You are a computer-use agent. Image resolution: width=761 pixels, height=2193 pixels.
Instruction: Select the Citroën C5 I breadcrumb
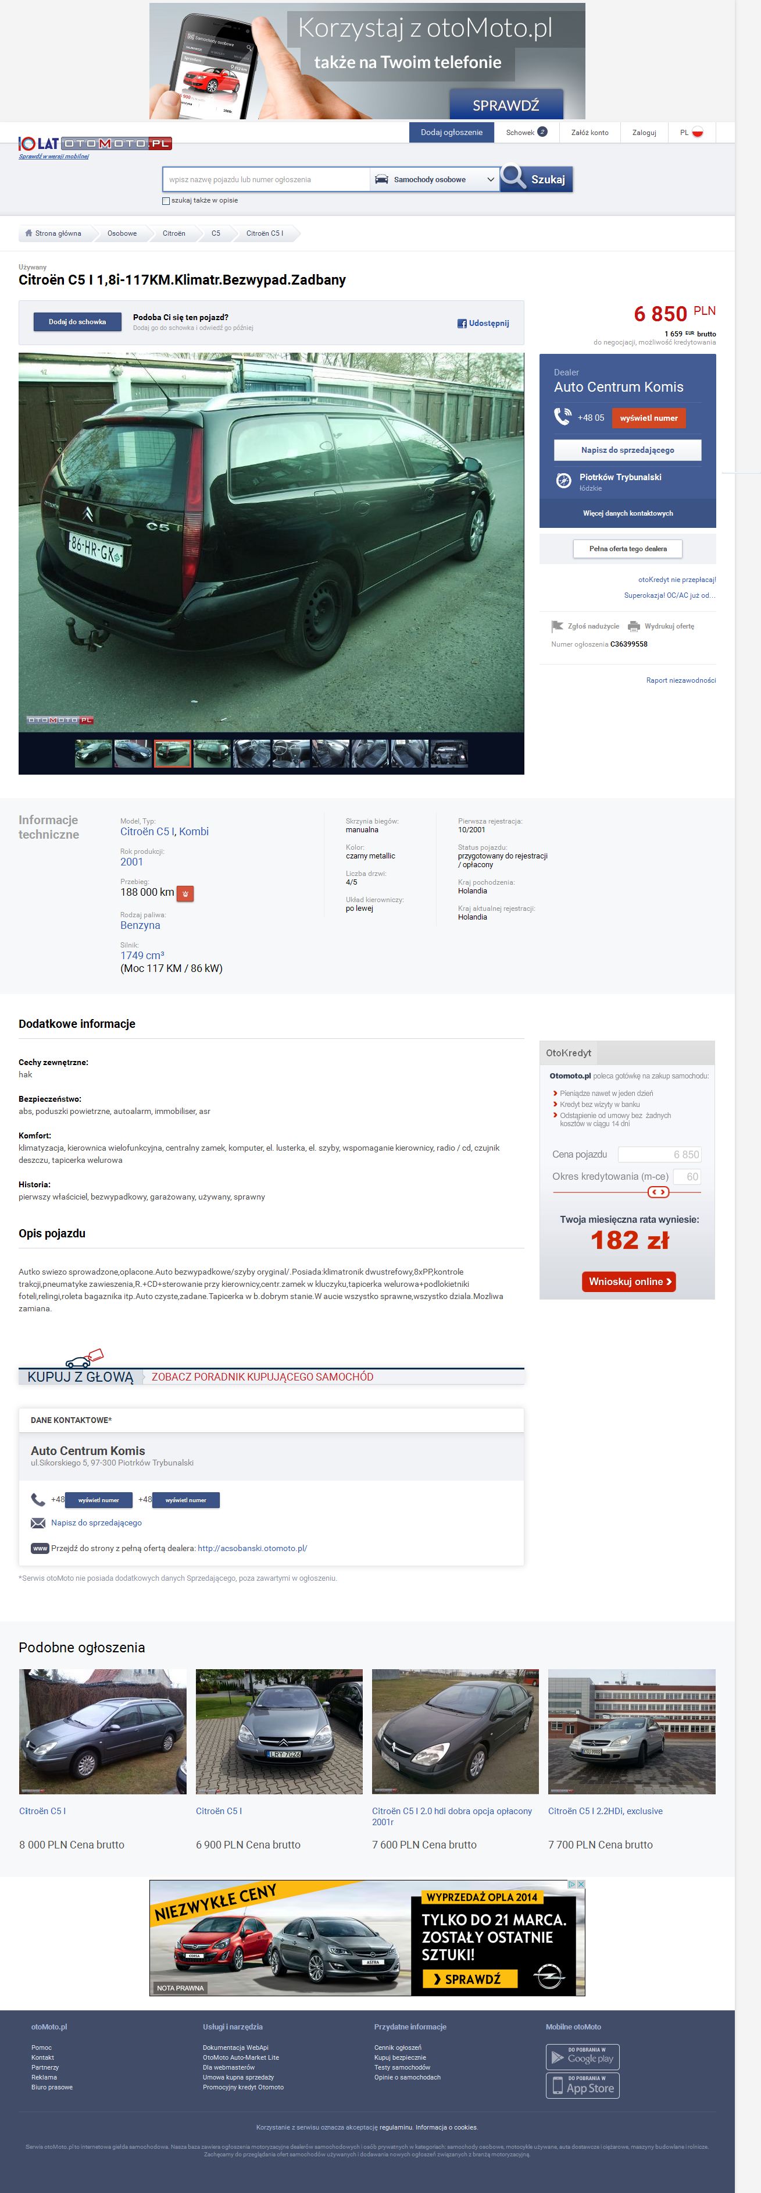coord(265,233)
